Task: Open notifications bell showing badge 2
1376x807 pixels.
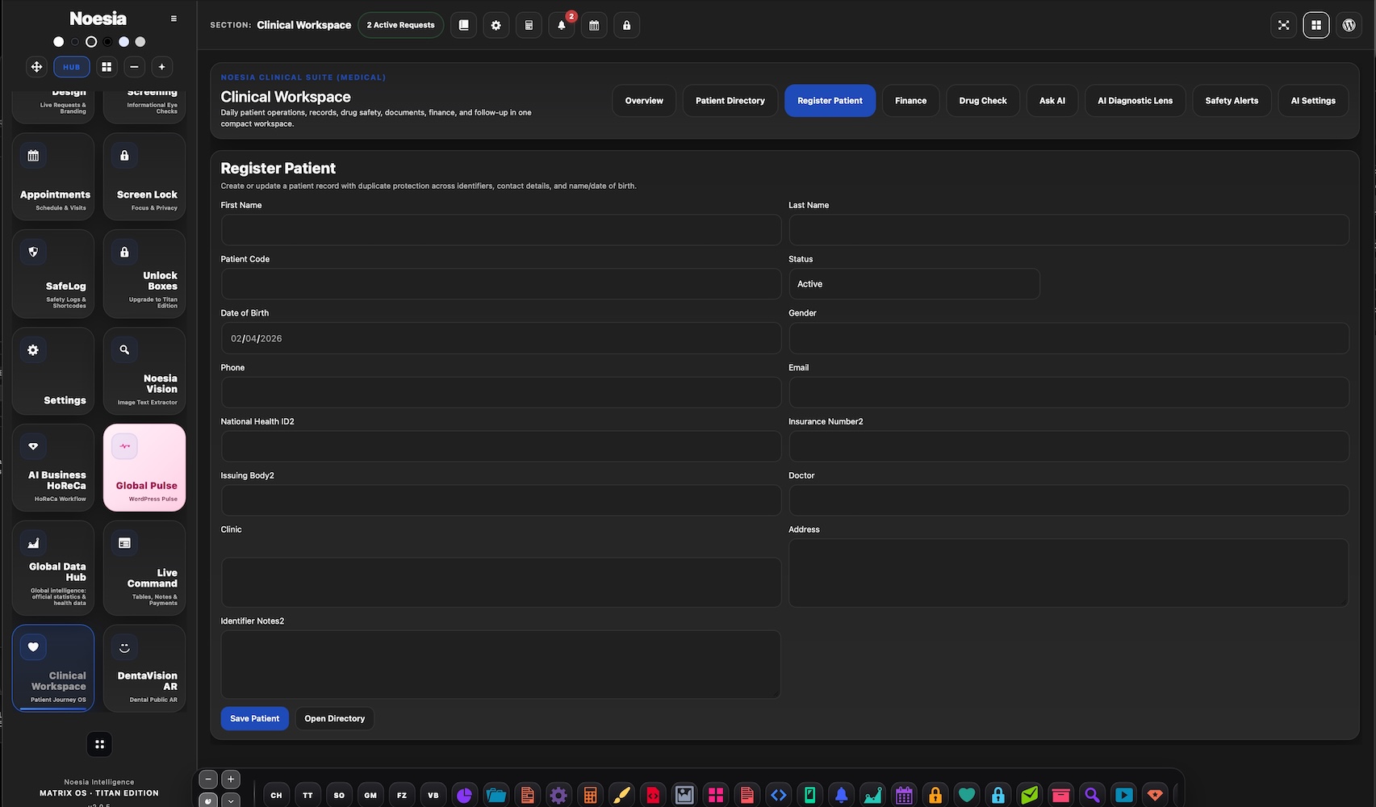Action: (562, 25)
